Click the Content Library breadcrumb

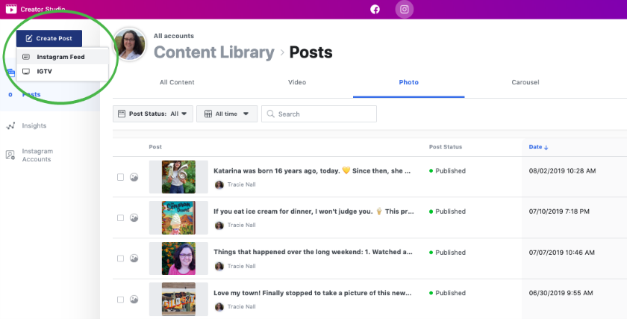214,52
